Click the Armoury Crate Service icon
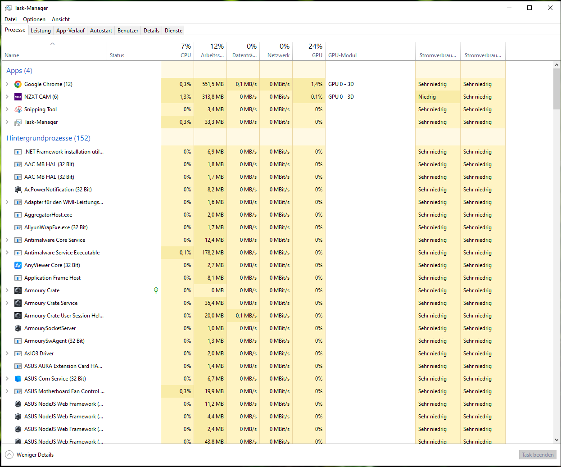 pos(18,303)
